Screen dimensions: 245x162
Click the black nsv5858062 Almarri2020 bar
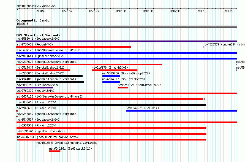111,105
